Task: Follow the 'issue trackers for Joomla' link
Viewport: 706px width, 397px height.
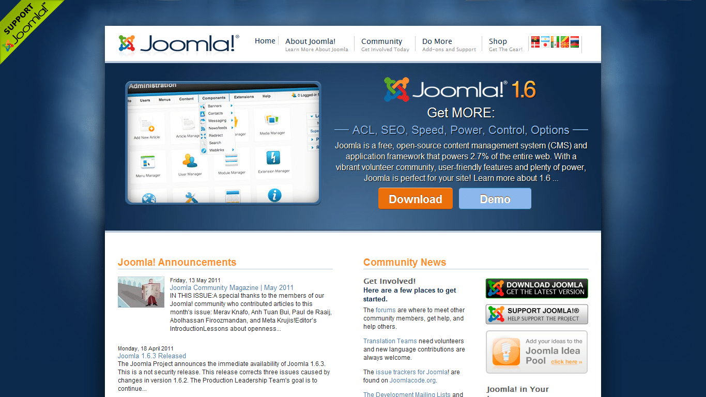Action: (412, 372)
